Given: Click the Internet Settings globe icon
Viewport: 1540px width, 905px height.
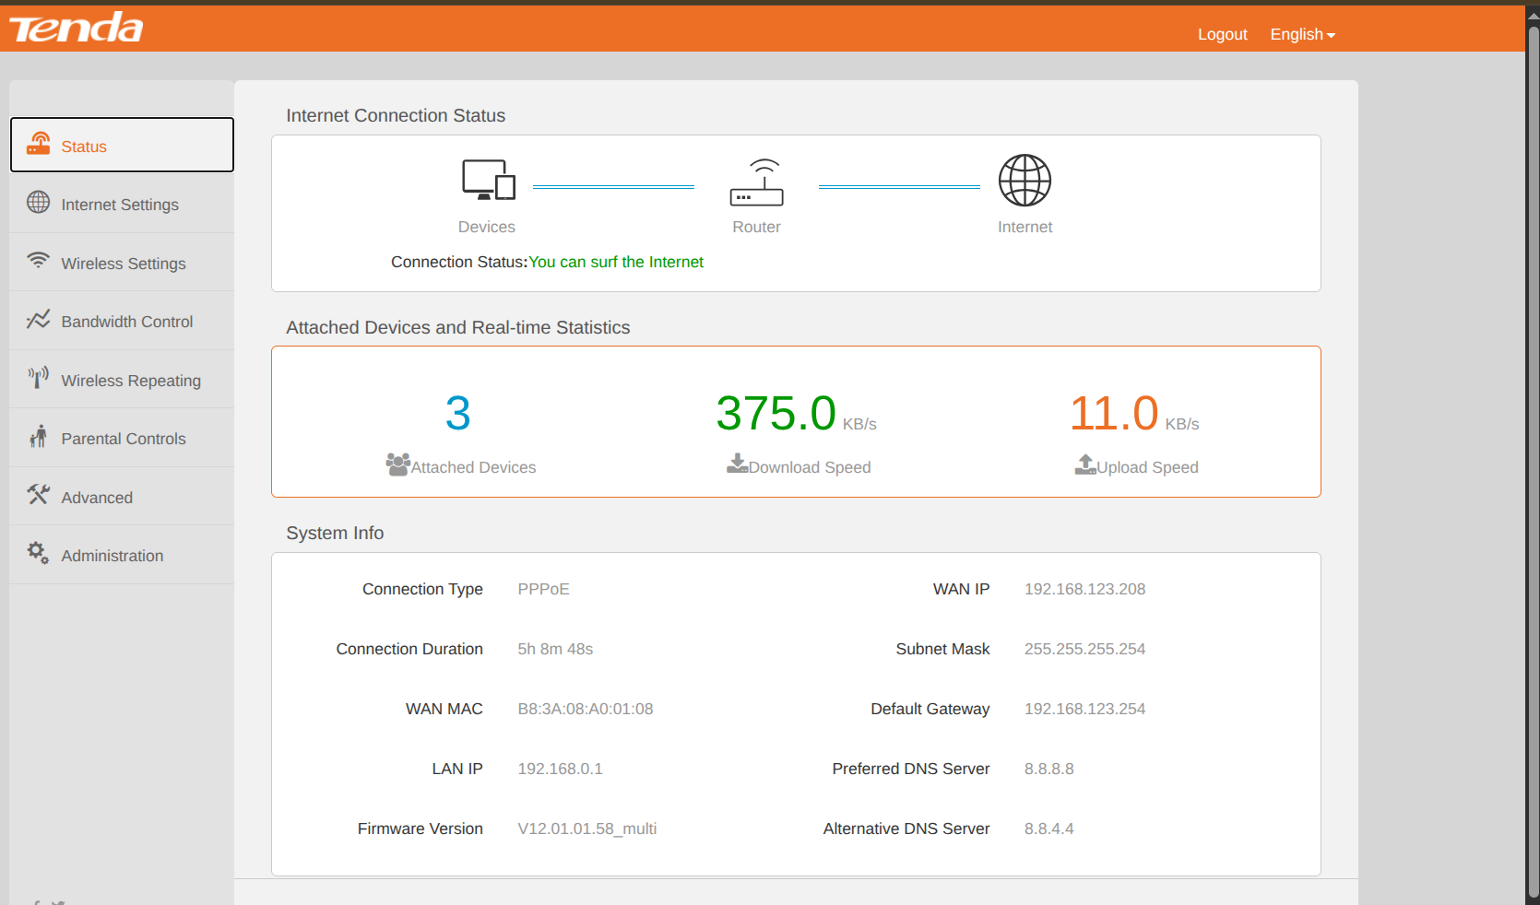Looking at the screenshot, I should [39, 202].
